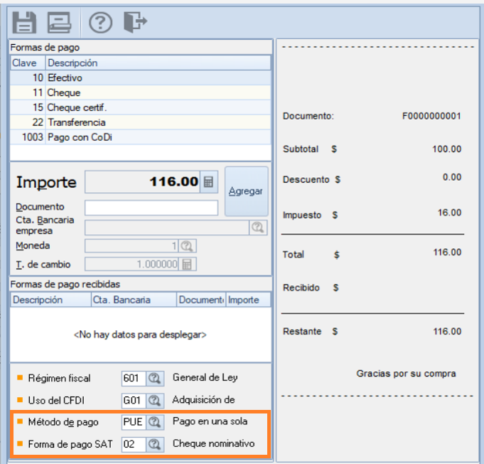Select the Pago con CoDi row
484x464 pixels.
click(x=141, y=137)
